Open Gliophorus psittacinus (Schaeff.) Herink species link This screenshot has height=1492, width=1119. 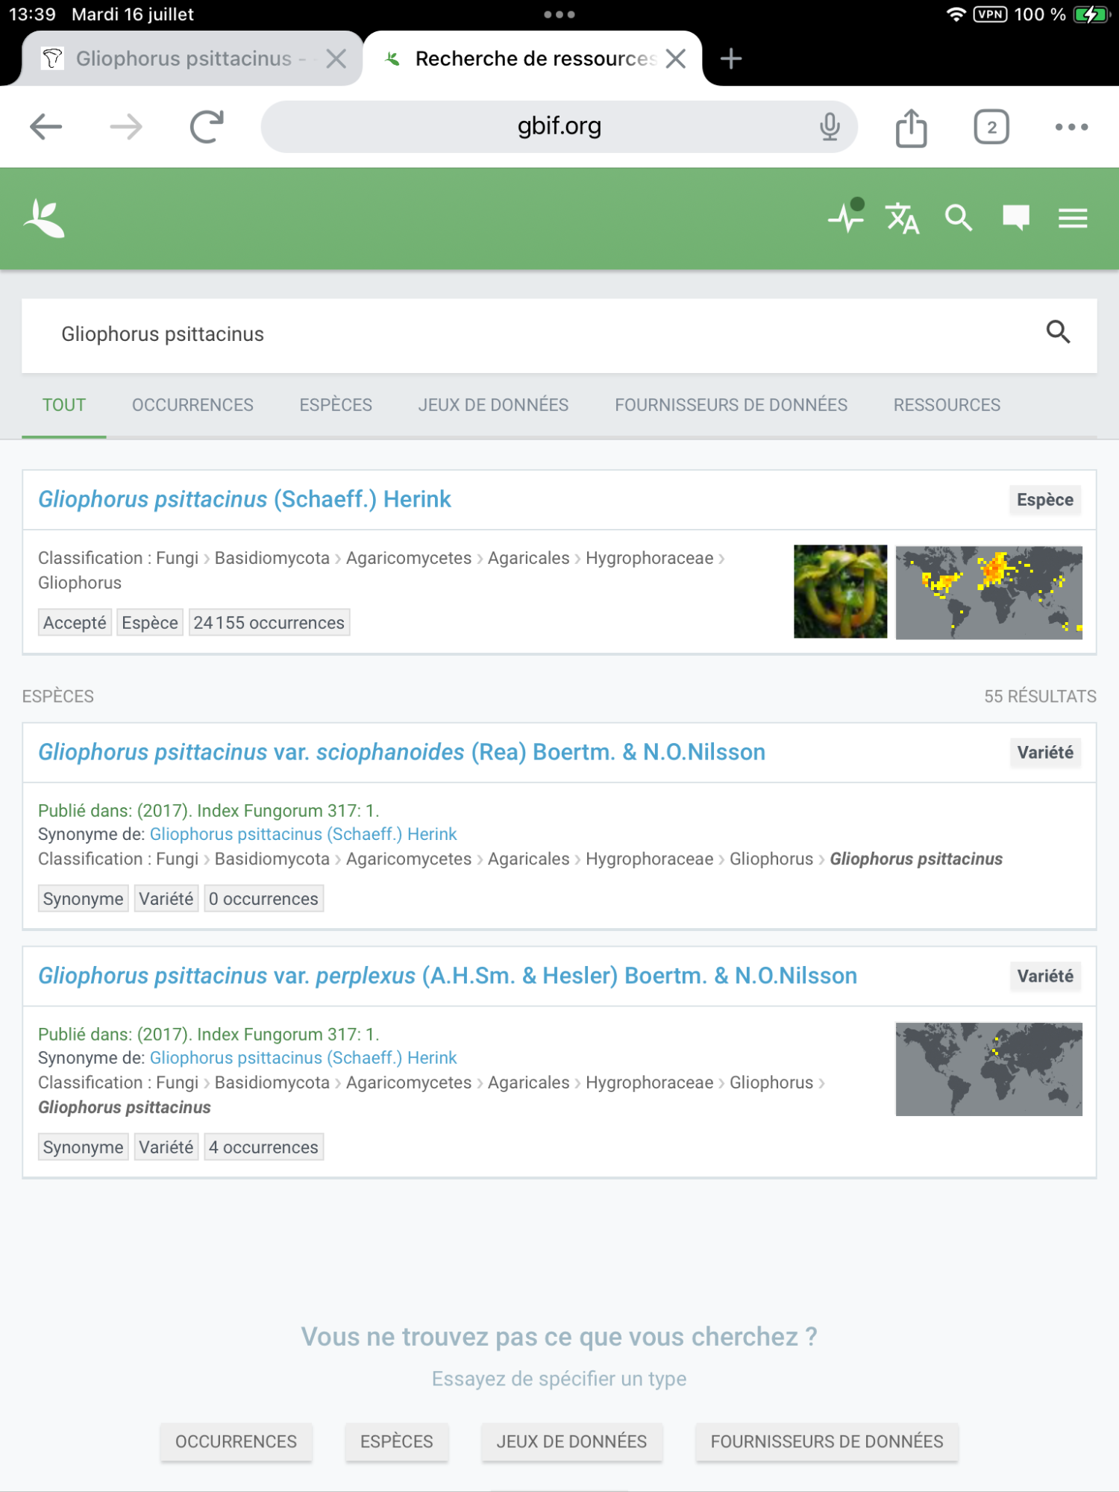click(245, 500)
